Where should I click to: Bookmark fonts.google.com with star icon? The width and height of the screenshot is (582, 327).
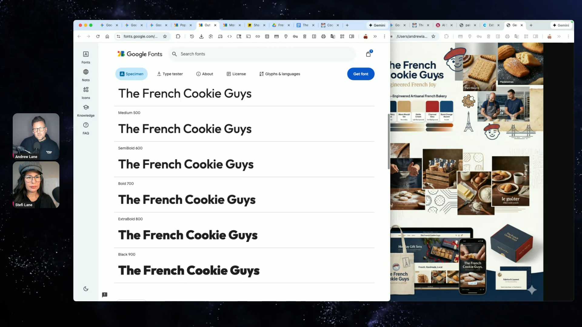[x=165, y=36]
